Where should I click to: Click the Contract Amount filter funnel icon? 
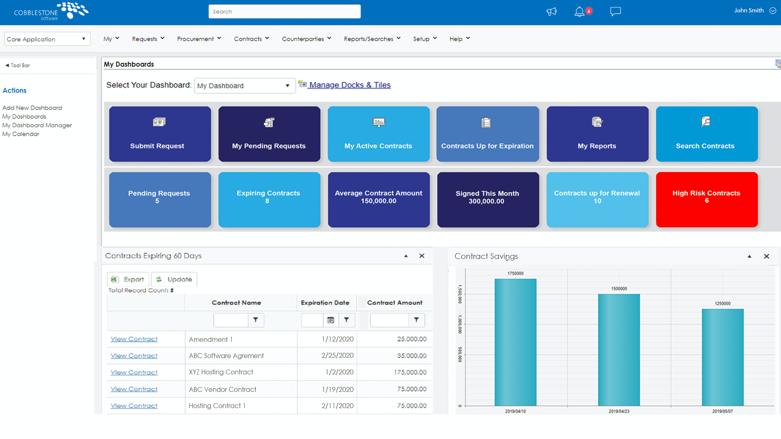(417, 320)
